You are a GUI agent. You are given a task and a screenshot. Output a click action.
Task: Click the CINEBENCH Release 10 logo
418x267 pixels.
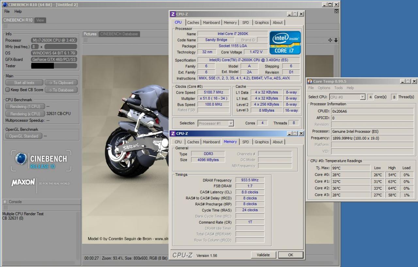click(41, 161)
